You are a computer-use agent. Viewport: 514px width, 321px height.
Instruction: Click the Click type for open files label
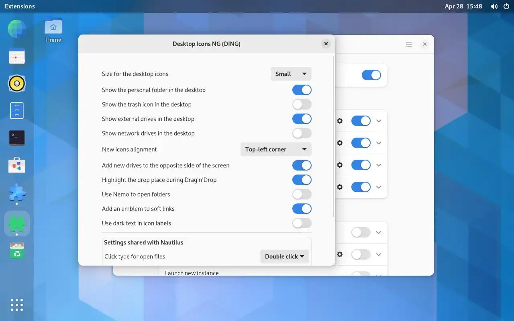(135, 256)
